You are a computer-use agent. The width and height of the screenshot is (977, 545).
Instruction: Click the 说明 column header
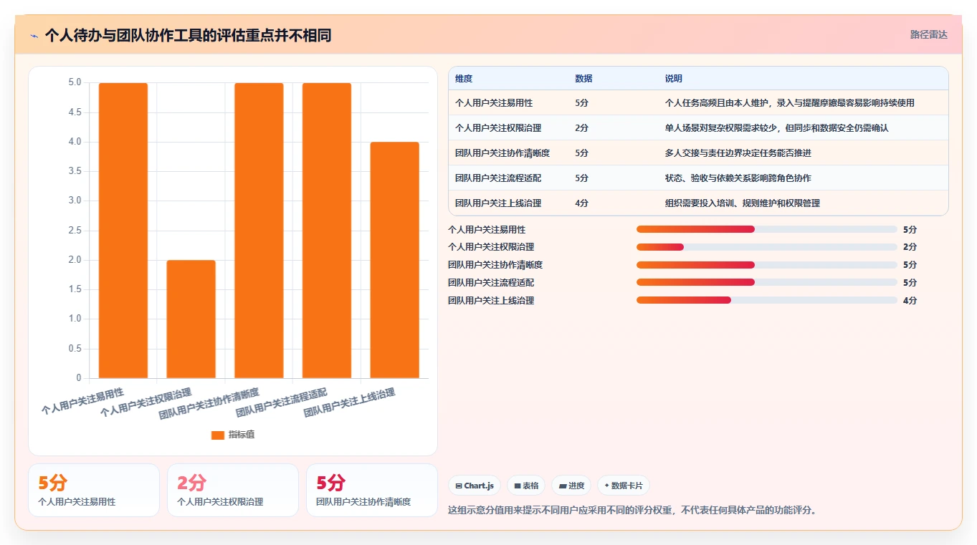click(x=674, y=79)
